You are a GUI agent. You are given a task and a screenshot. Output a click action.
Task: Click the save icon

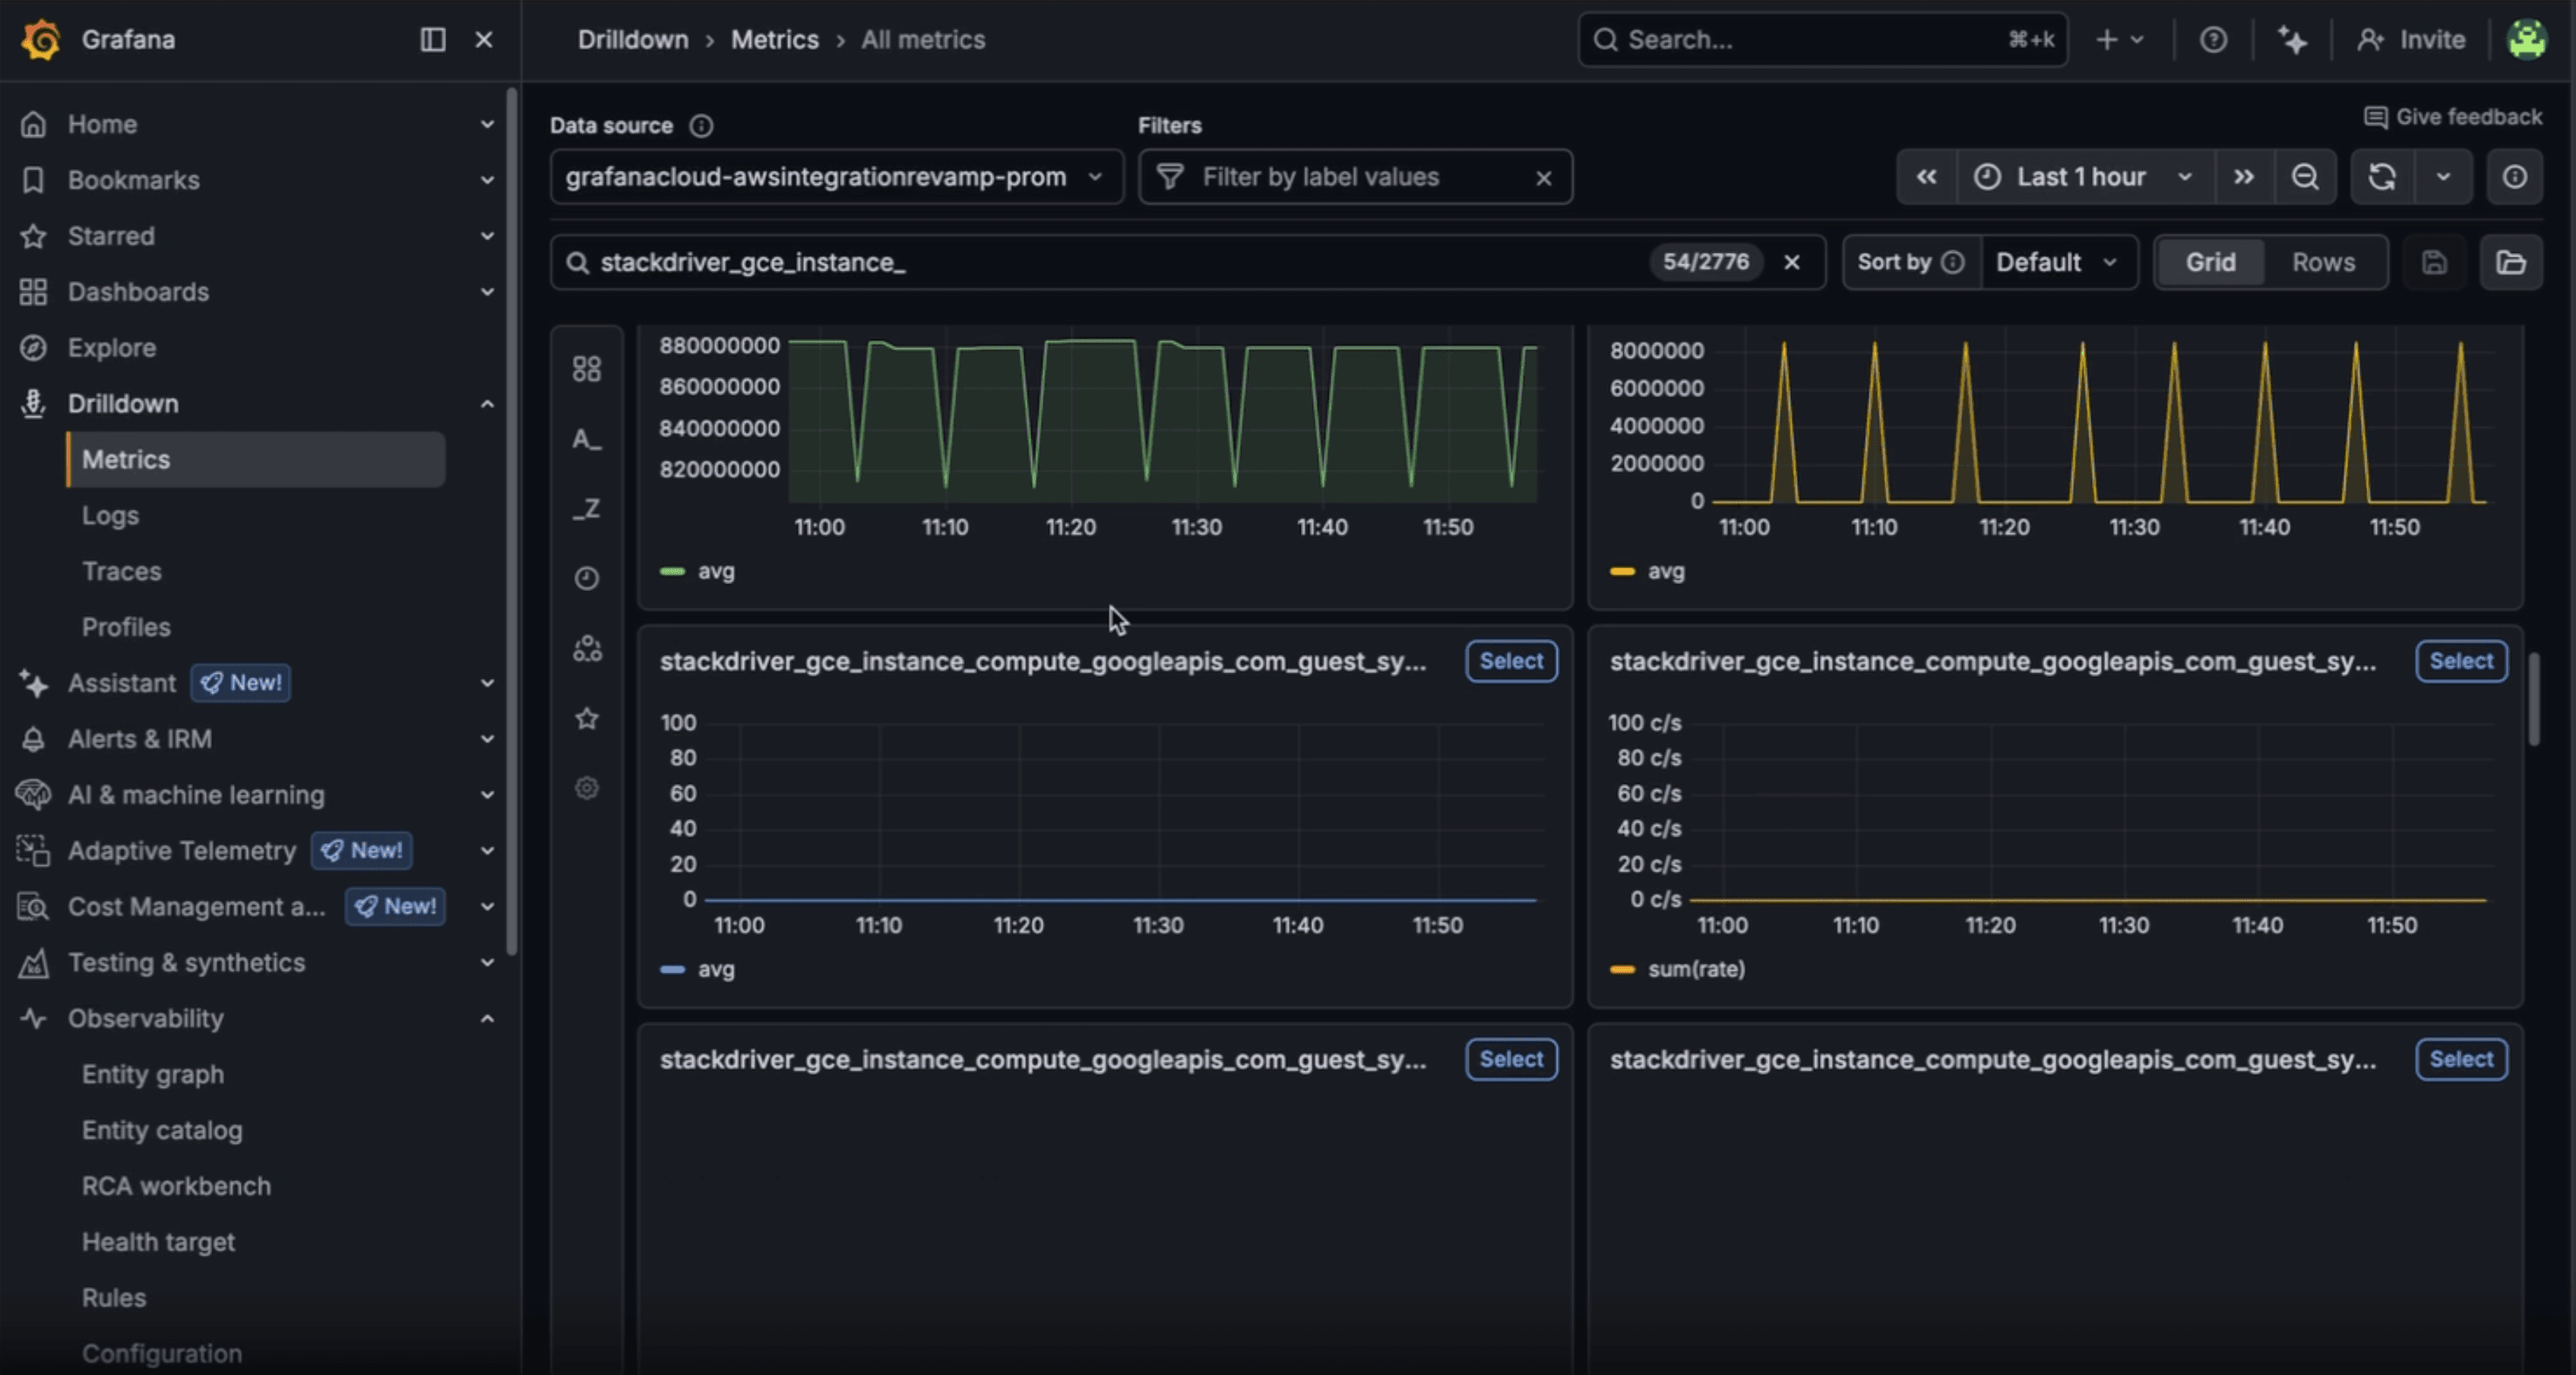[2434, 262]
